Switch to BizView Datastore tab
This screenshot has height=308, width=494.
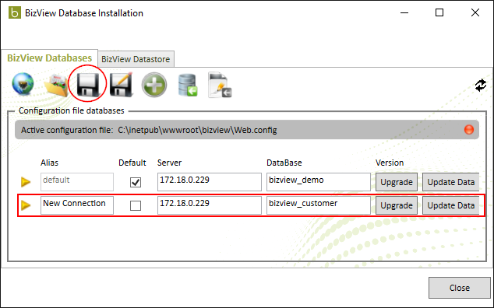pos(136,59)
